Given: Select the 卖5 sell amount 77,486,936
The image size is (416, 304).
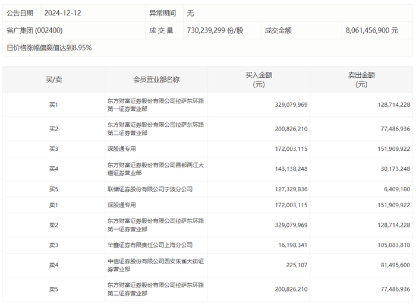Looking at the screenshot, I should pyautogui.click(x=395, y=289).
